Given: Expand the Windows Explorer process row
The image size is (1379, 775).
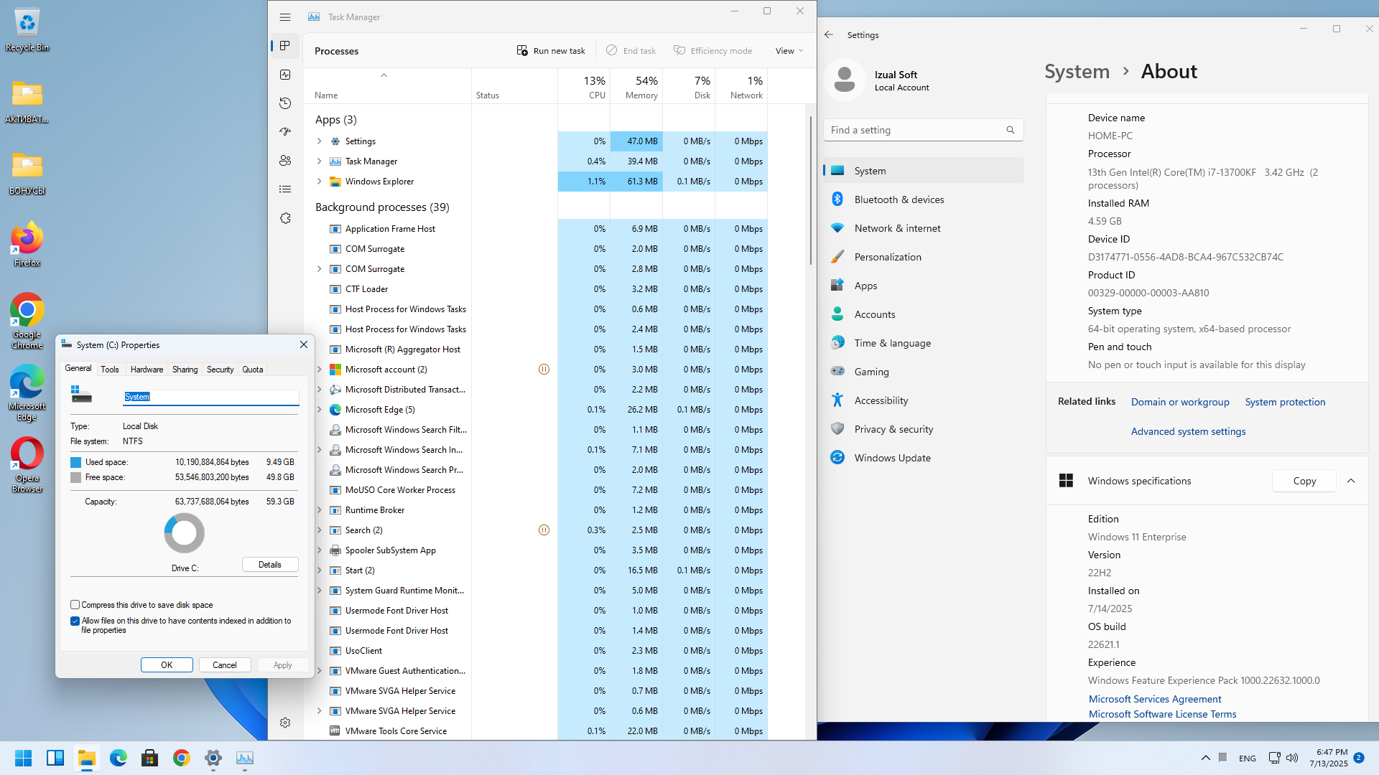Looking at the screenshot, I should 320,182.
